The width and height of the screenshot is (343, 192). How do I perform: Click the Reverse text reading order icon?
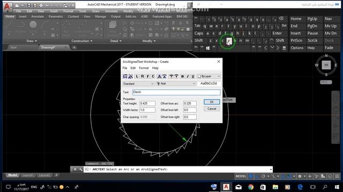(x=125, y=76)
